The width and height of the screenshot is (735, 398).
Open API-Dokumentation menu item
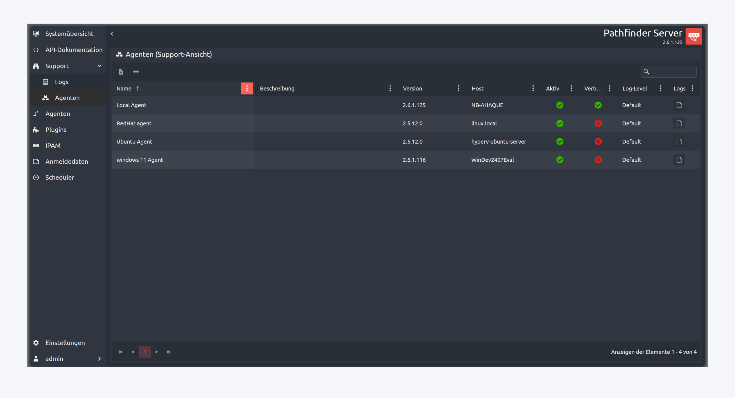pyautogui.click(x=73, y=50)
